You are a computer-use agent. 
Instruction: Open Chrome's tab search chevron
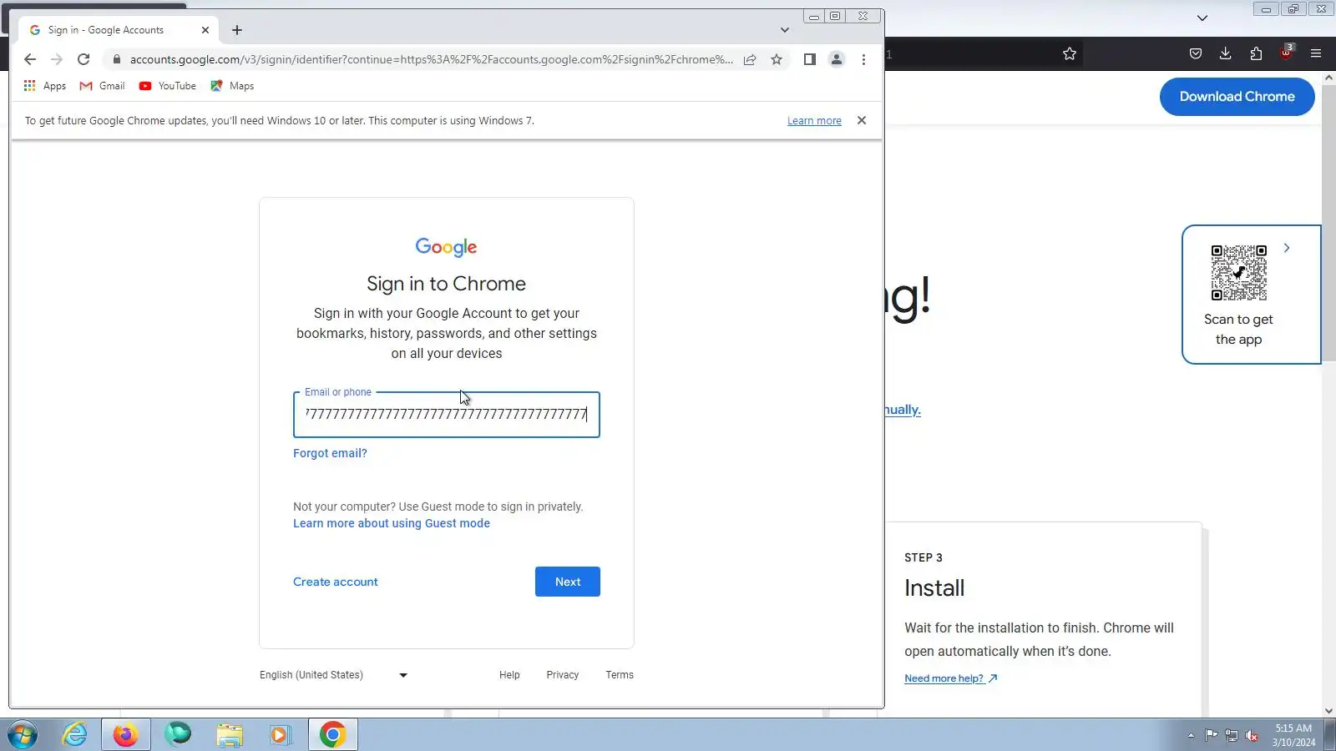point(784,30)
